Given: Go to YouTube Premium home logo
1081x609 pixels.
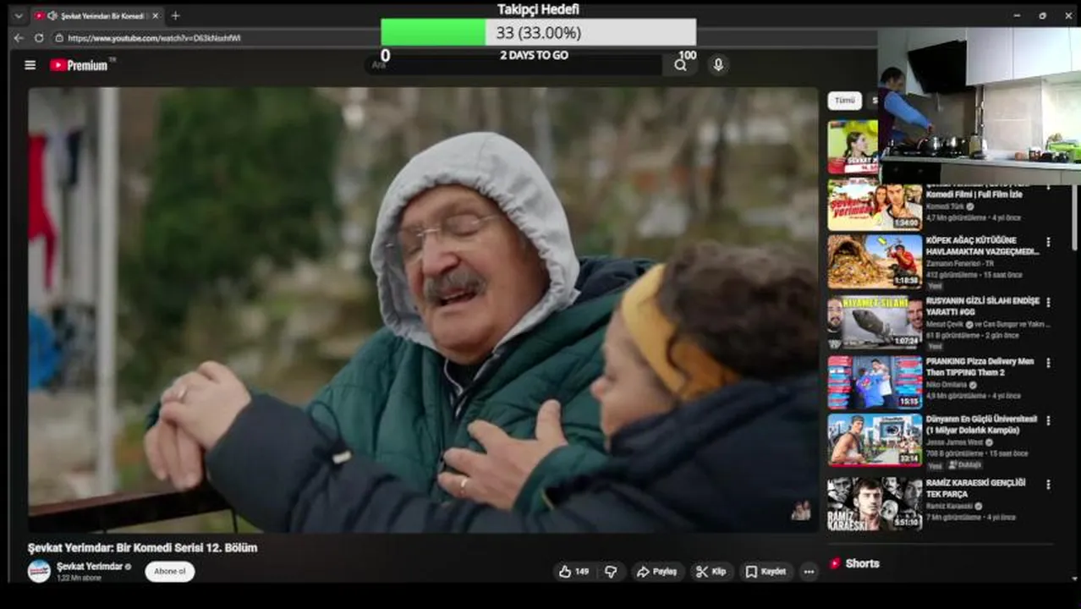Looking at the screenshot, I should click(80, 65).
